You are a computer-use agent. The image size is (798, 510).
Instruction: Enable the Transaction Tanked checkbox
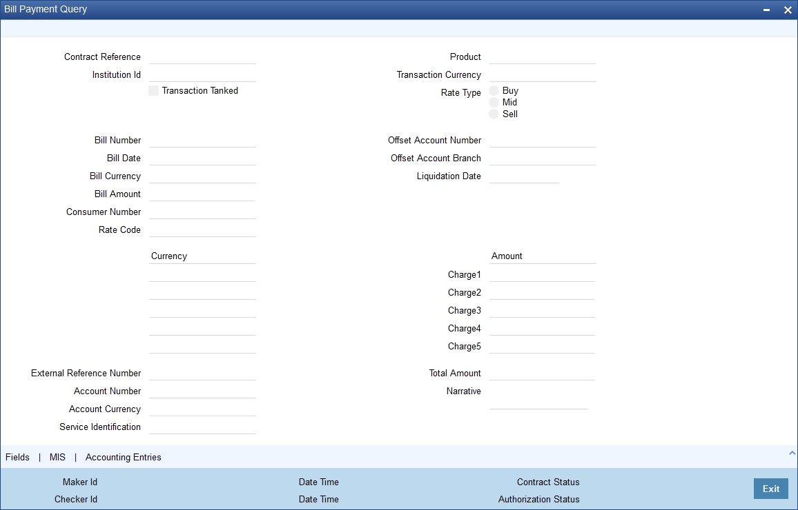point(153,90)
